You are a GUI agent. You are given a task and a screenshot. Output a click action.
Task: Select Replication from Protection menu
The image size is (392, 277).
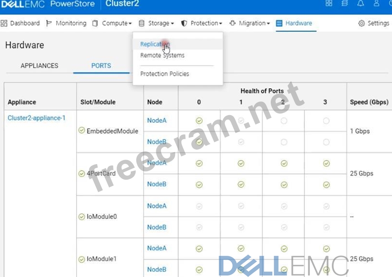155,44
